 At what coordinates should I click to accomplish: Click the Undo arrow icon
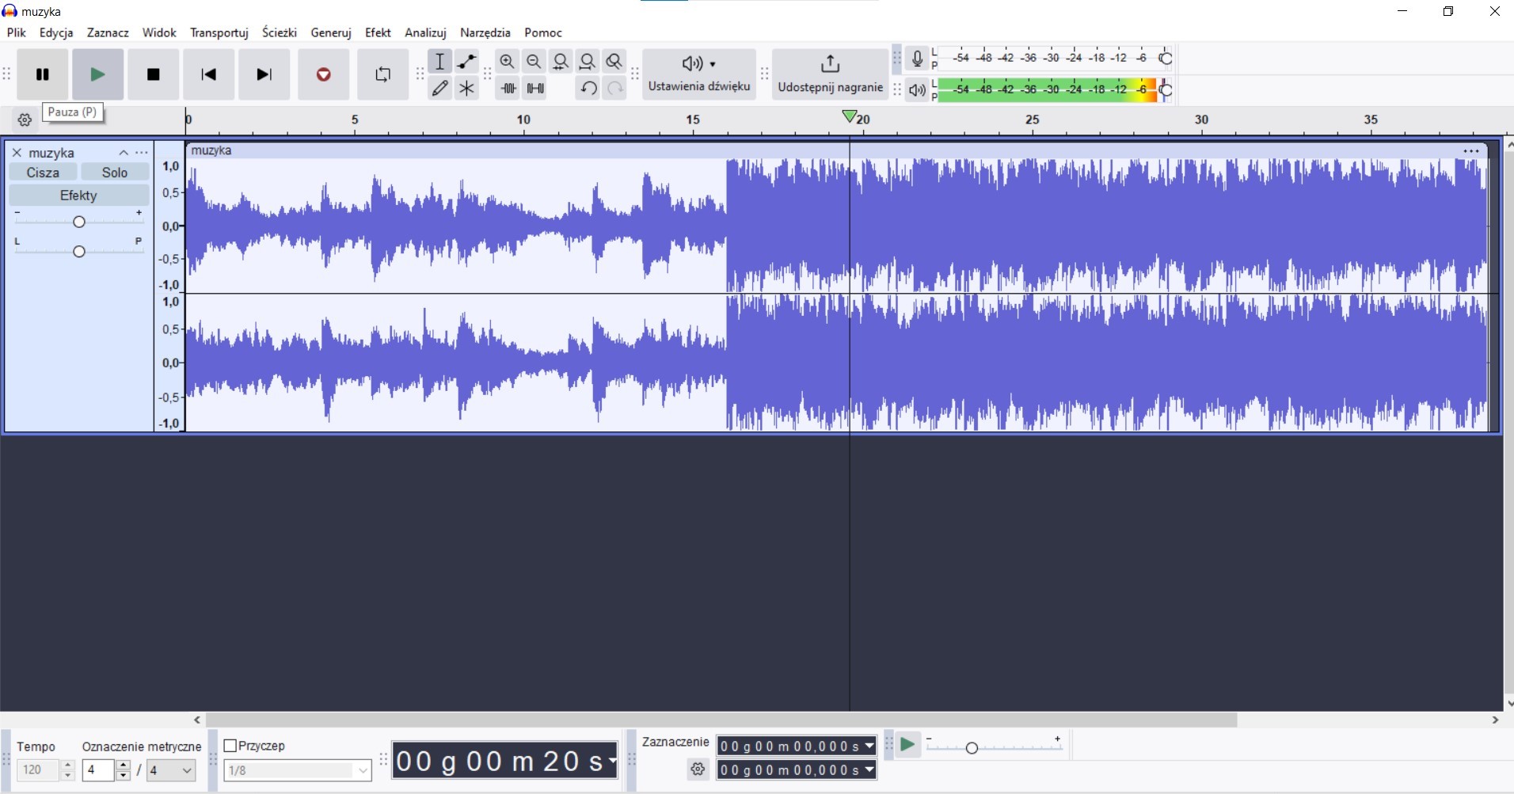(588, 88)
